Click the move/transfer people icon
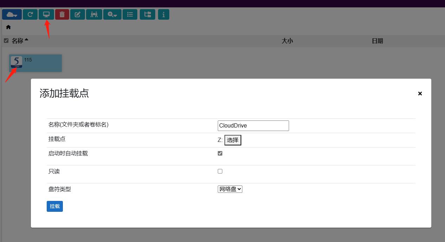 [94, 14]
